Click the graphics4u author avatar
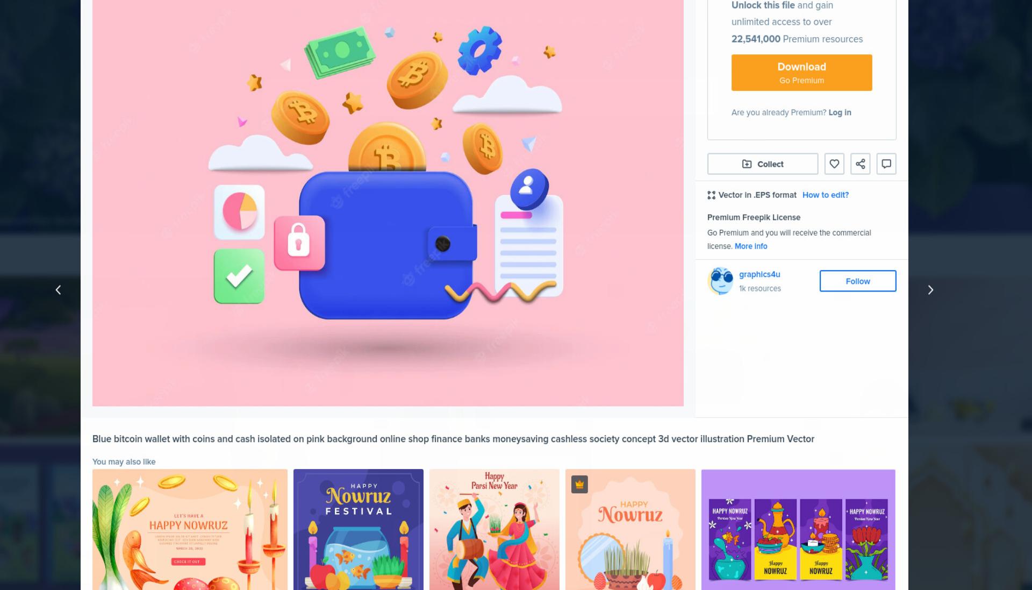1032x590 pixels. pos(720,281)
